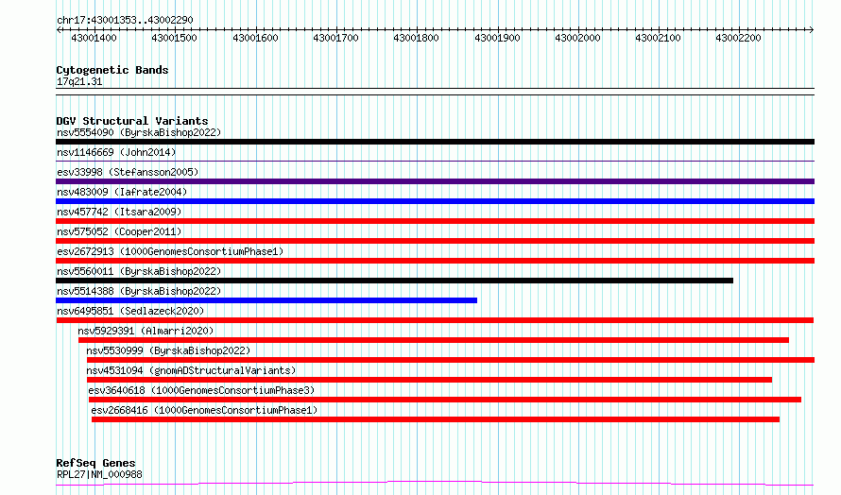The image size is (841, 495).
Task: Select the red esv2668416 variant bar
Action: click(436, 420)
